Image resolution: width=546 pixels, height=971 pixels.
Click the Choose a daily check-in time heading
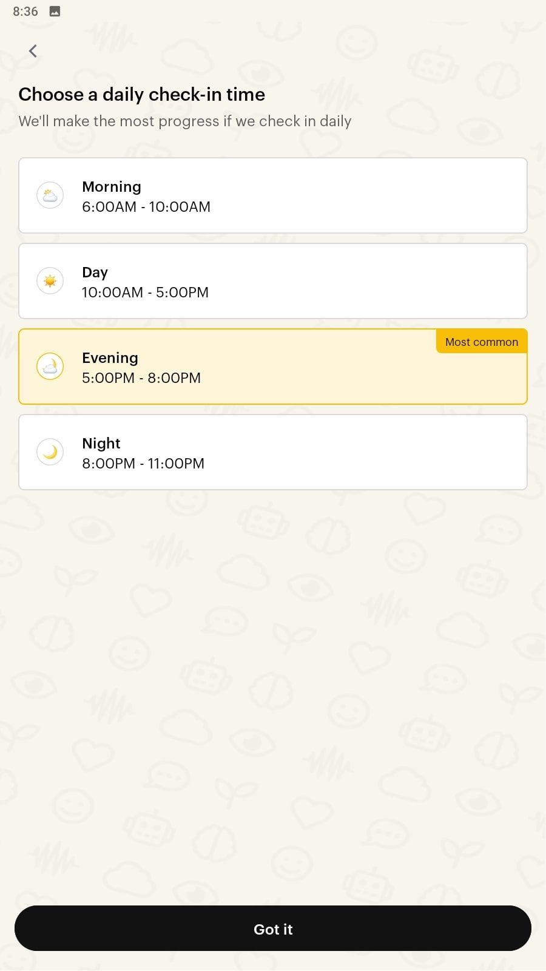(x=142, y=95)
